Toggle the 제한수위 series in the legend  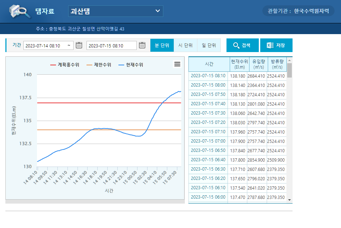[99, 65]
